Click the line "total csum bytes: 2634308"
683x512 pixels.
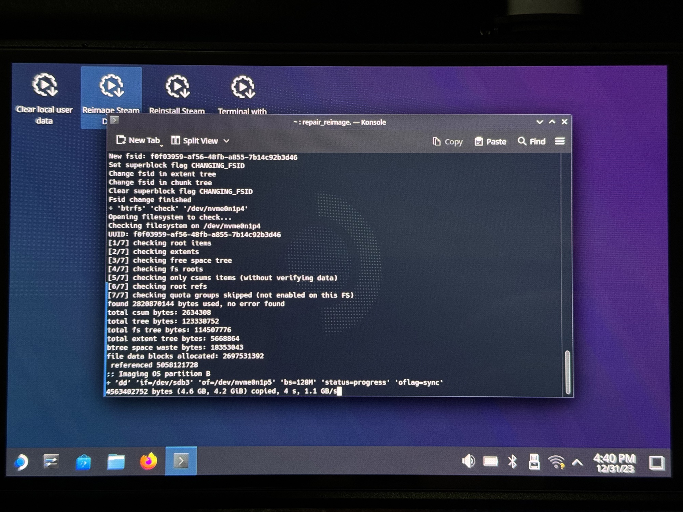pos(159,313)
